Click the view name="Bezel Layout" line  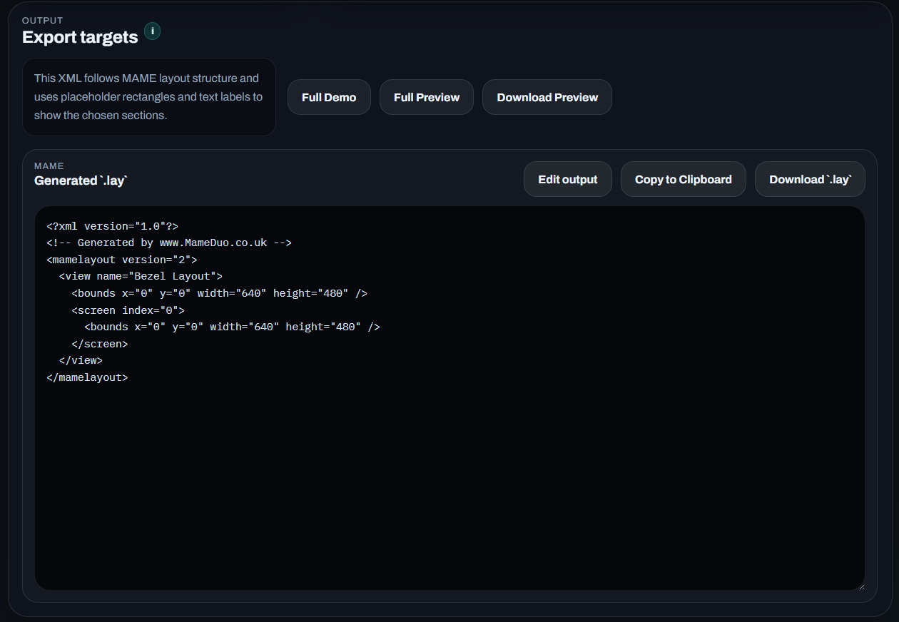141,276
